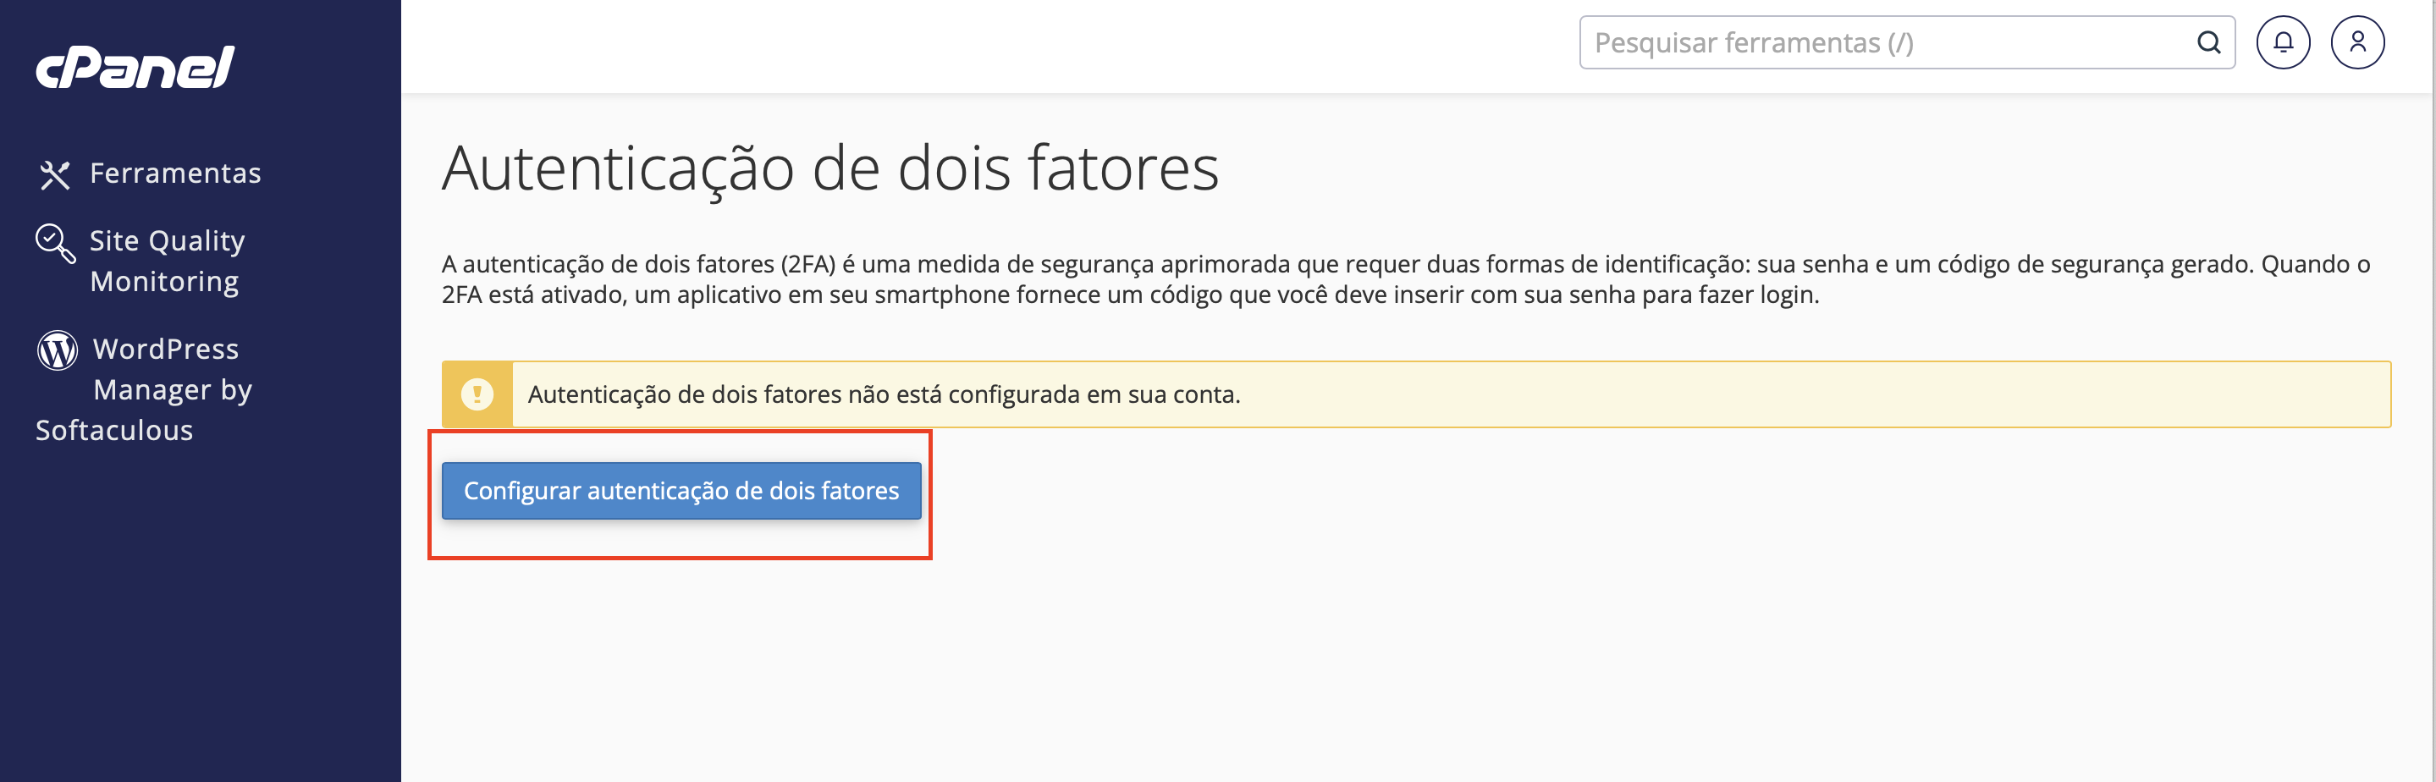2436x782 pixels.
Task: Click the cPanel logo
Action: pyautogui.click(x=135, y=67)
